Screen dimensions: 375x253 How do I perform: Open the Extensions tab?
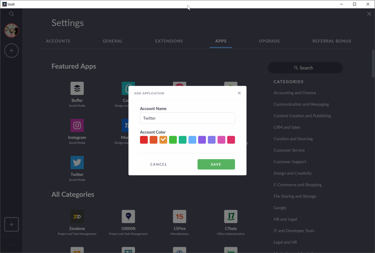(169, 41)
